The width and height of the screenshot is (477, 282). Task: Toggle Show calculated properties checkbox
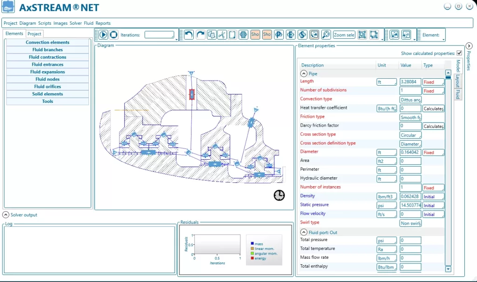(x=459, y=53)
